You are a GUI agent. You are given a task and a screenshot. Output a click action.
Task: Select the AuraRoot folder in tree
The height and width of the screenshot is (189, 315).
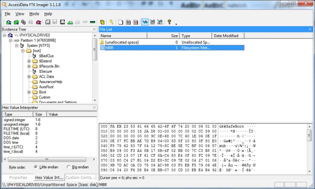coord(46,87)
